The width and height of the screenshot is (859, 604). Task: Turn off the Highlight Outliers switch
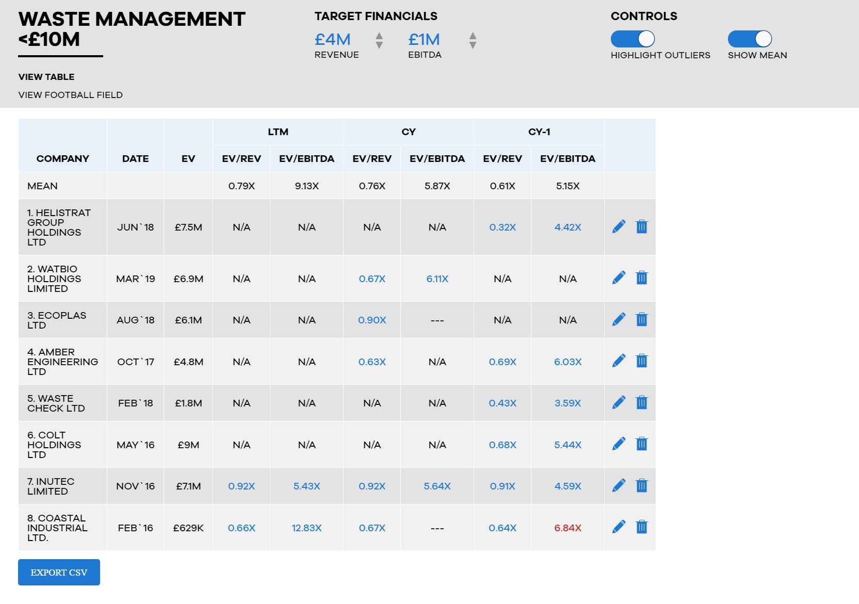click(633, 39)
